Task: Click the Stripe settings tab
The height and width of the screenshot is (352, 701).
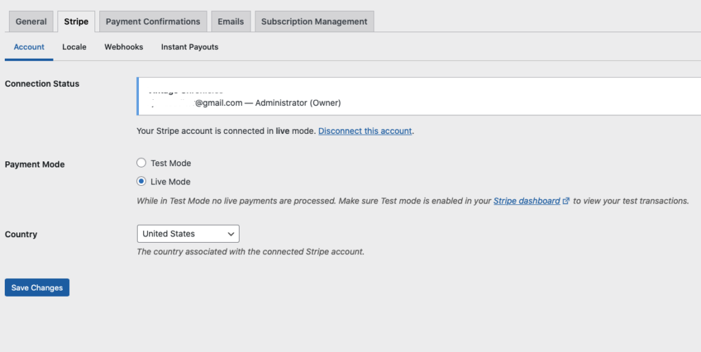Action: pyautogui.click(x=76, y=21)
